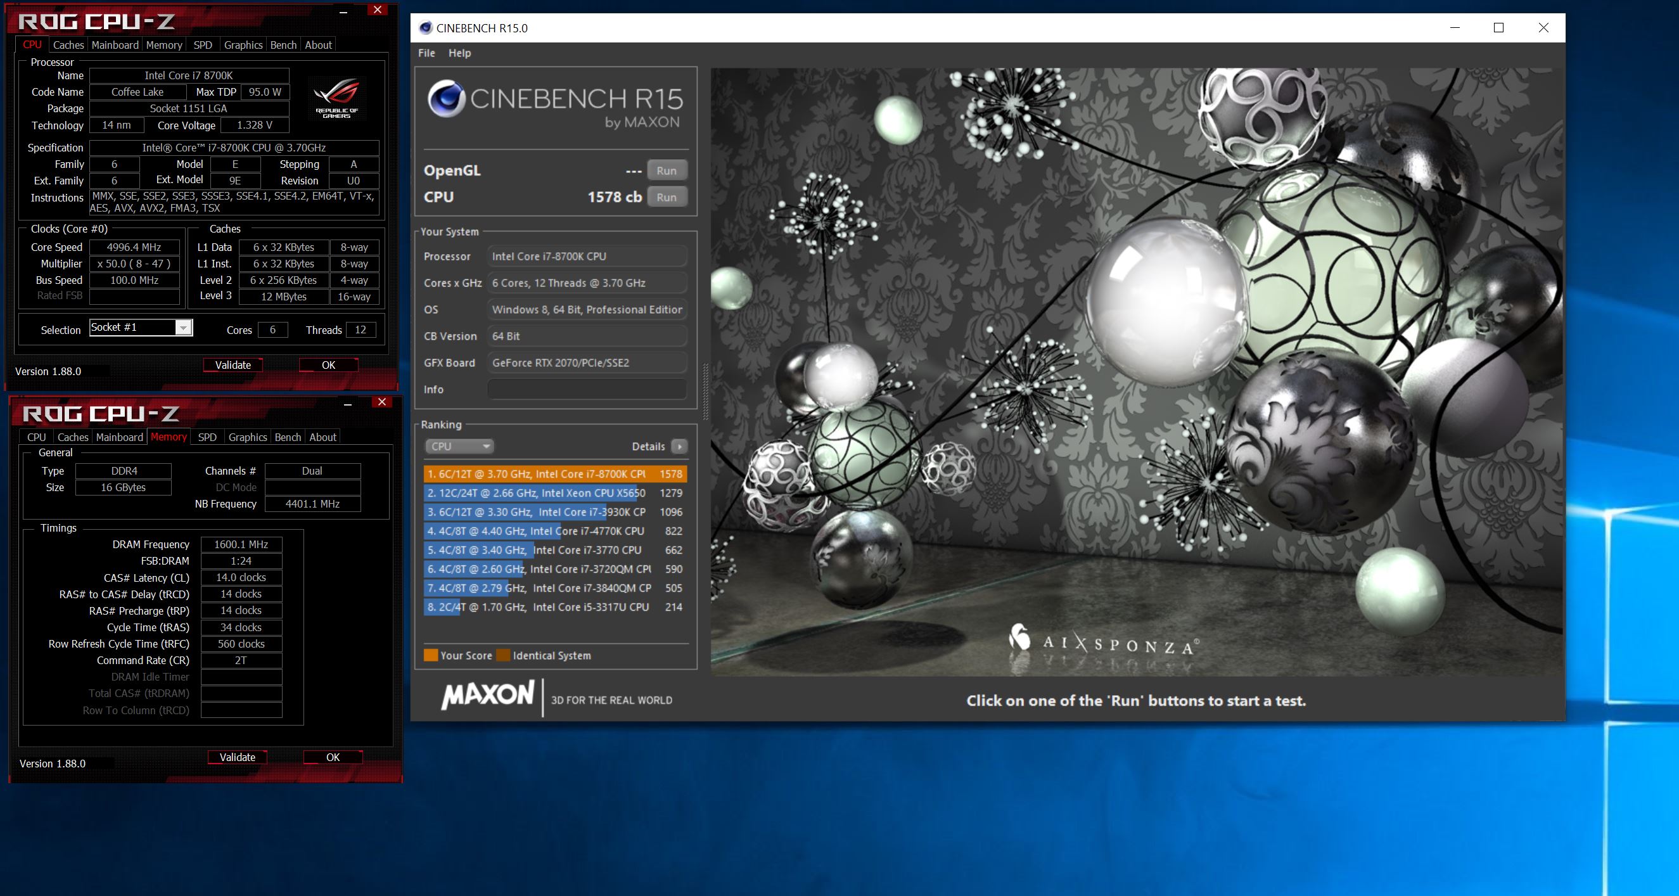Click the DRAM Frequency value 1600.1 MHz
1679x896 pixels.
pos(241,544)
